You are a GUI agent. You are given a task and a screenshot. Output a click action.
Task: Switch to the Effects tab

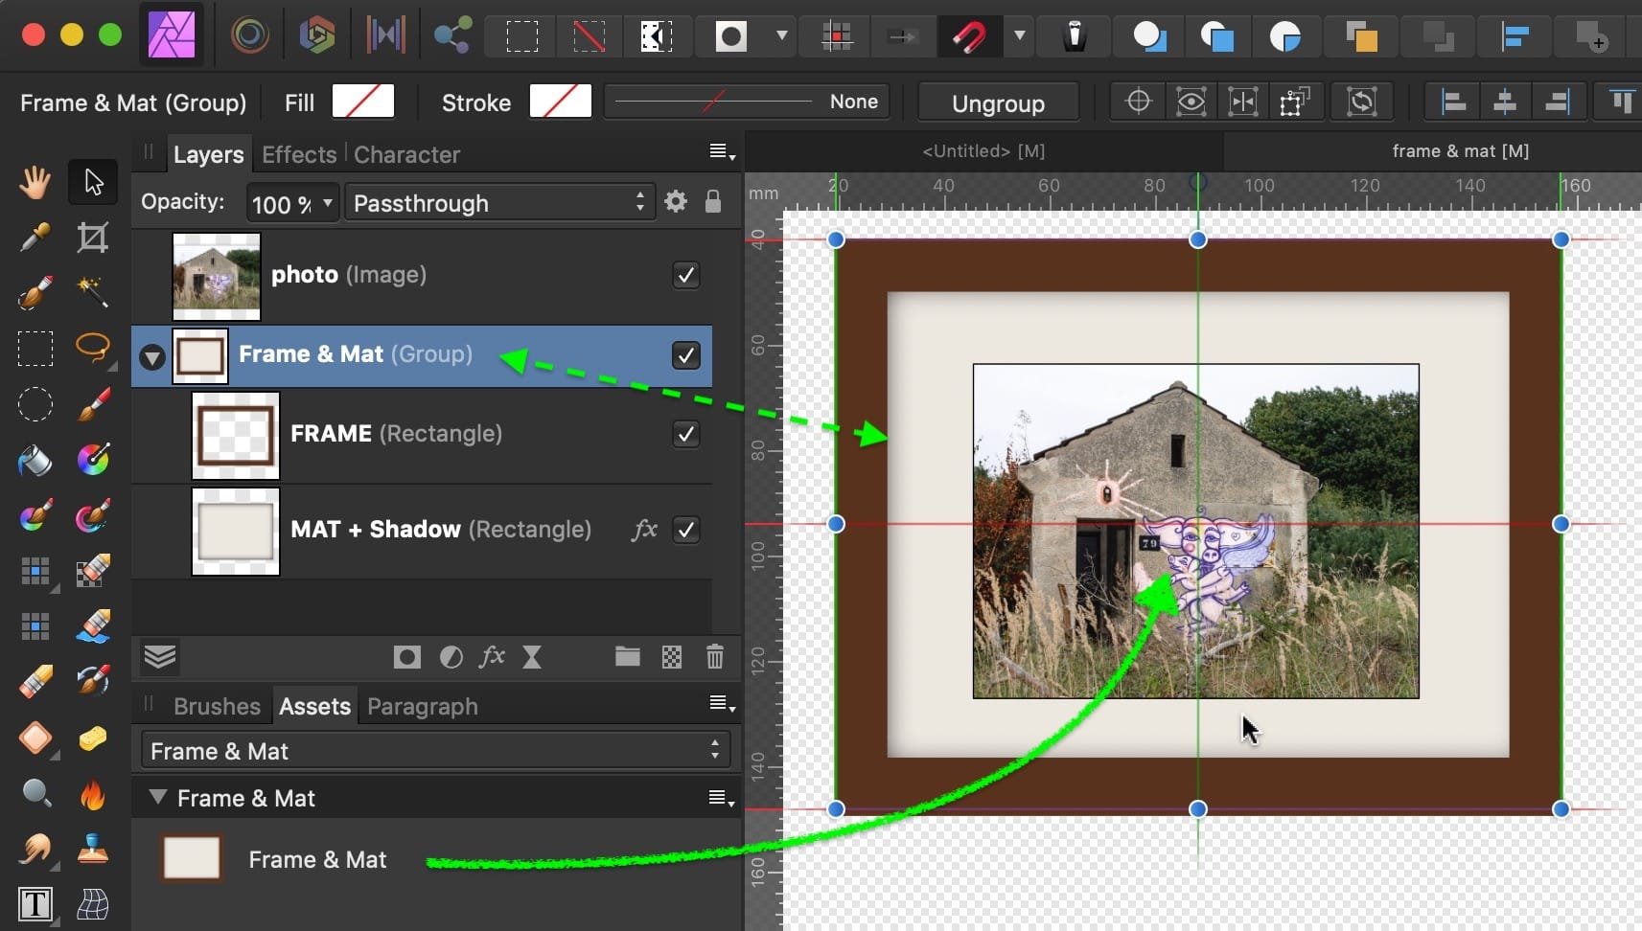[298, 154]
